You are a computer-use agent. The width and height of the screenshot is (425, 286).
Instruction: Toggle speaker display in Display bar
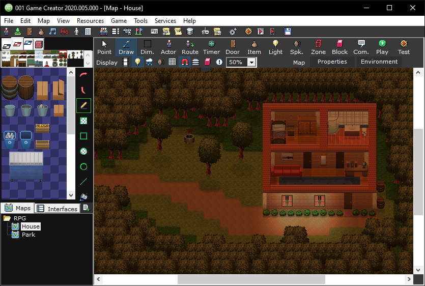[x=161, y=63]
